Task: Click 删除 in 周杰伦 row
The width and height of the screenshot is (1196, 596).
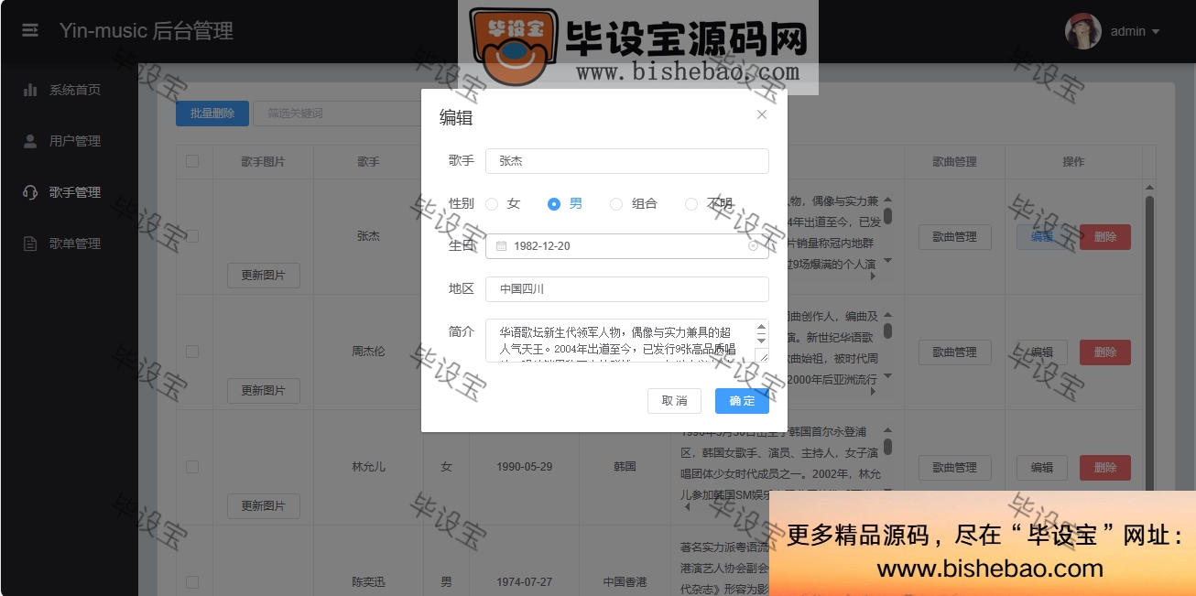Action: [x=1105, y=352]
